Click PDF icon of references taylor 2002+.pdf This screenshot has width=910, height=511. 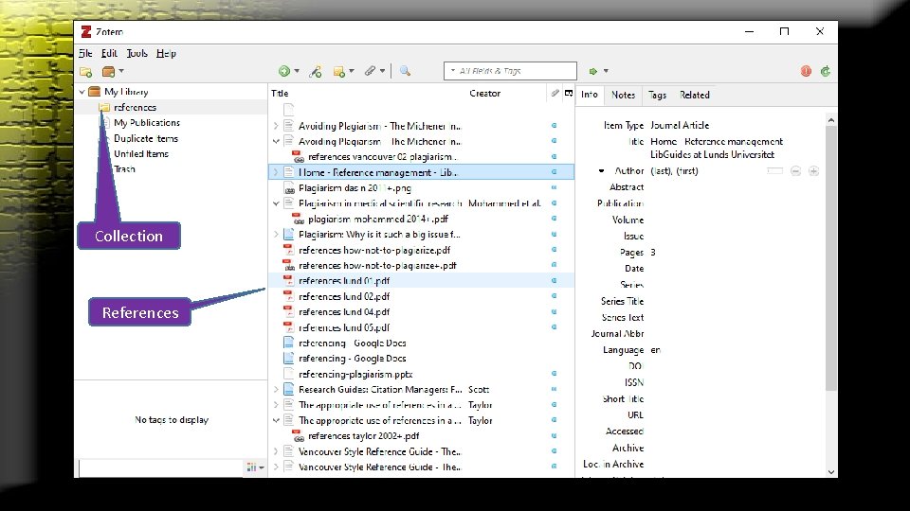click(298, 435)
